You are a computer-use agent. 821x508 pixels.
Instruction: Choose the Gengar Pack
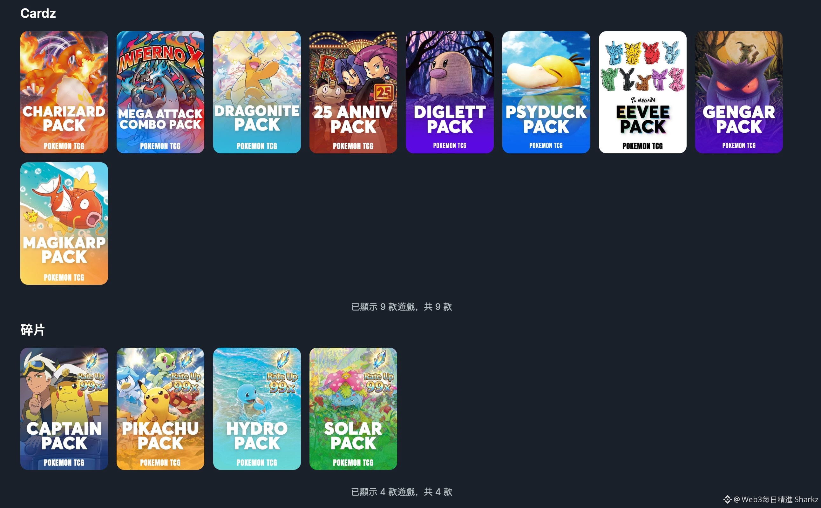coord(739,92)
